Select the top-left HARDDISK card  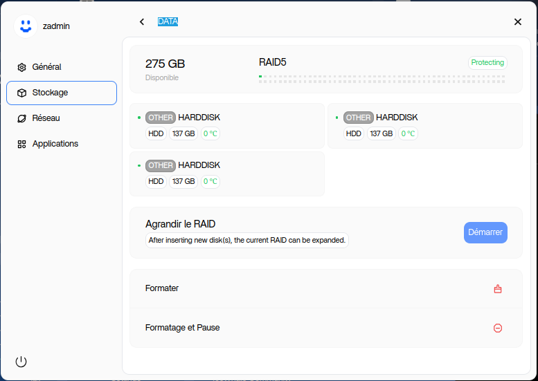coord(227,126)
